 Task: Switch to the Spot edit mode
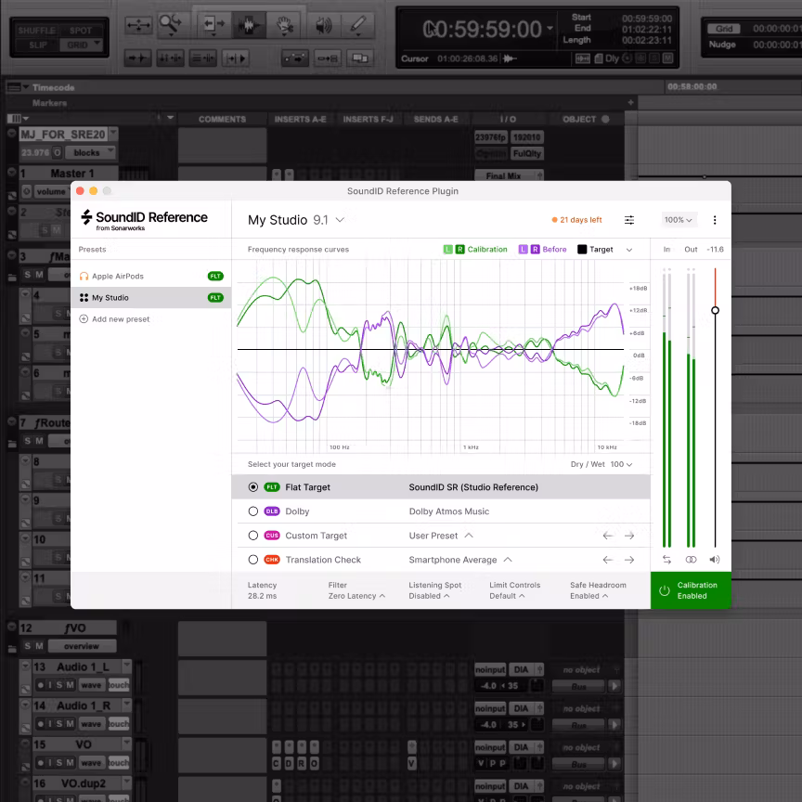(x=82, y=29)
